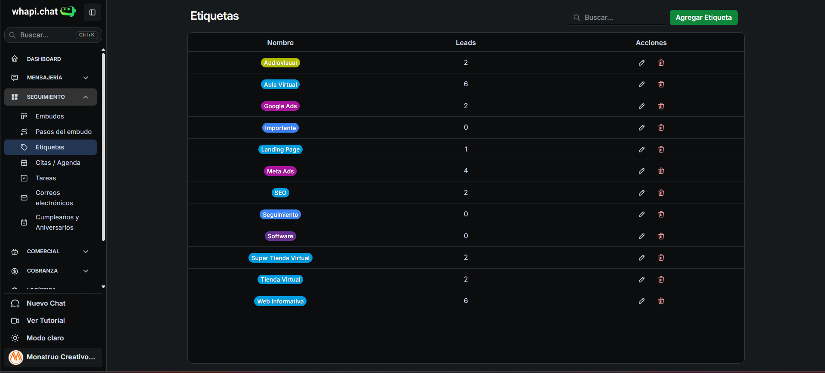Image resolution: width=825 pixels, height=373 pixels.
Task: Edit the Web Informativa tag
Action: 641,301
